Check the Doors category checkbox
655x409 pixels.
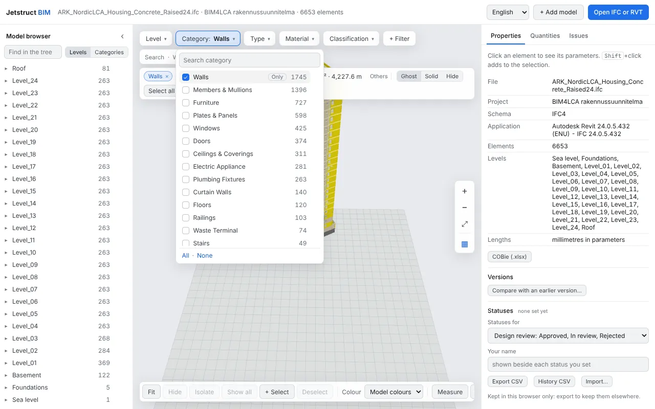point(186,141)
